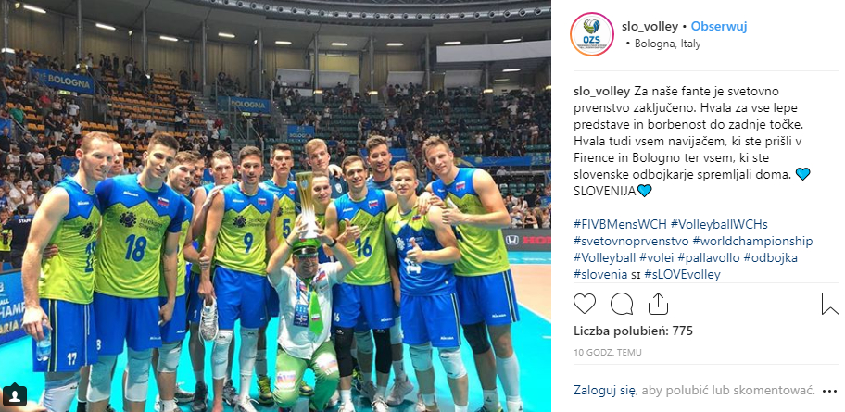
Task: Click the Liczba polubień 775 likes count
Action: coord(633,331)
